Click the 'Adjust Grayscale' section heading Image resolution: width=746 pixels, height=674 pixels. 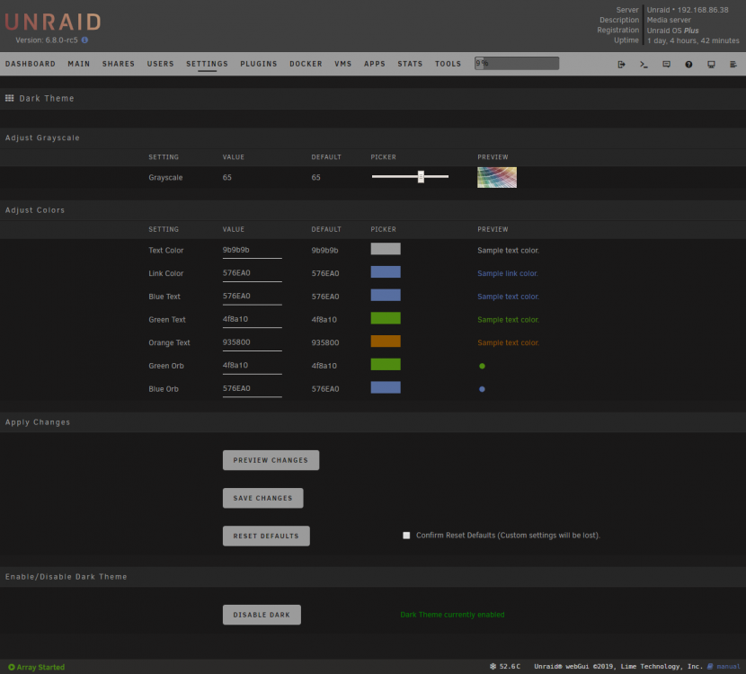[42, 137]
